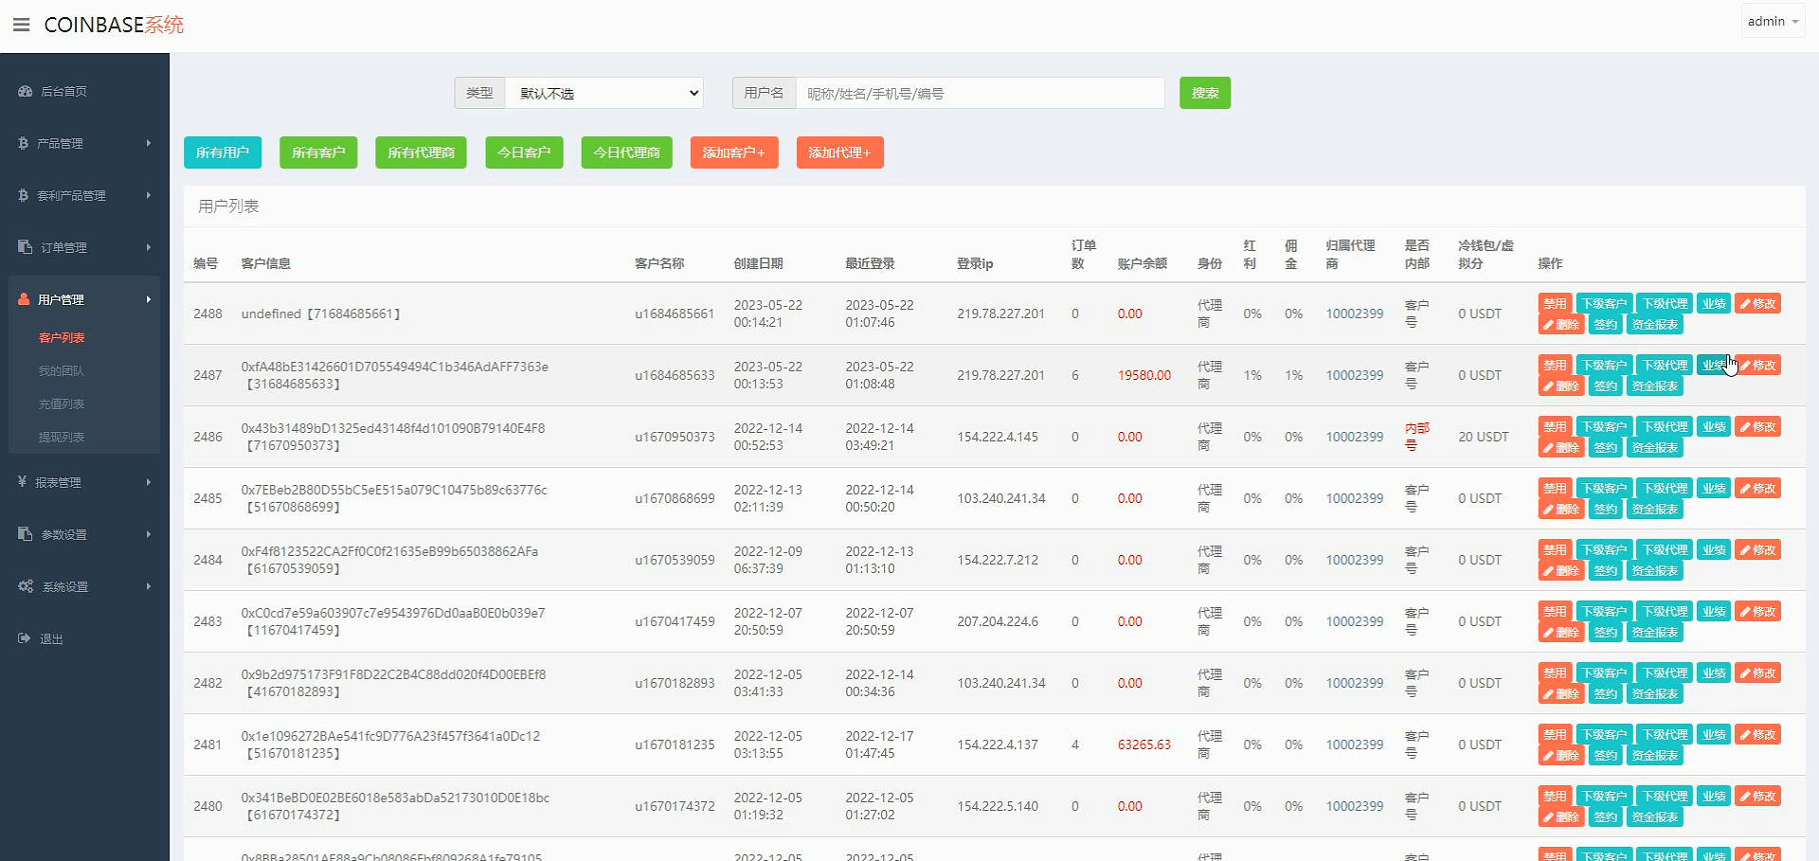Click the 后台首页 dashboard icon
The image size is (1819, 861).
[26, 92]
